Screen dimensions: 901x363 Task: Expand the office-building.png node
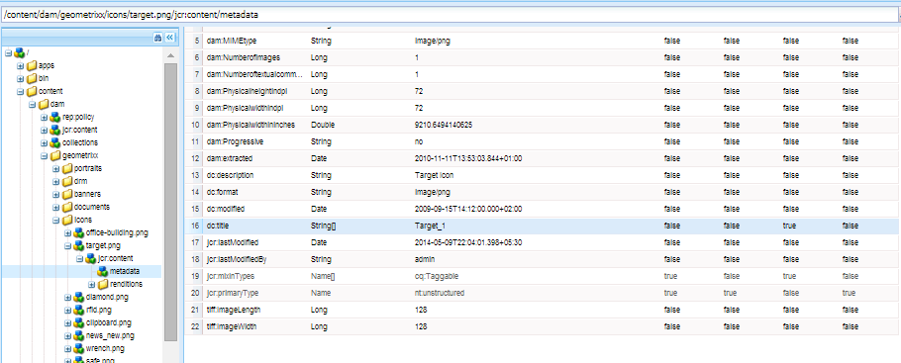point(67,232)
